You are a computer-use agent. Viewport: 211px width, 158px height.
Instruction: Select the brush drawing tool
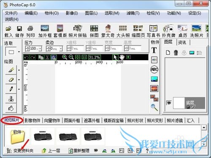click(x=11, y=70)
